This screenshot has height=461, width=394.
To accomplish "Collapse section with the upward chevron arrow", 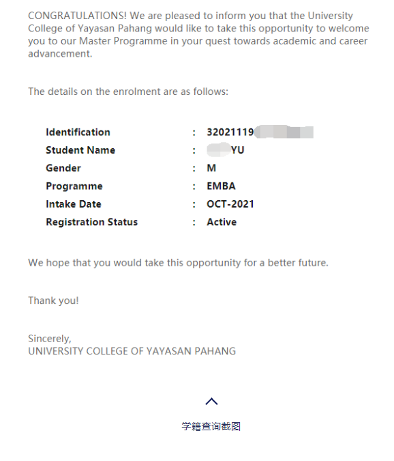I will point(211,402).
